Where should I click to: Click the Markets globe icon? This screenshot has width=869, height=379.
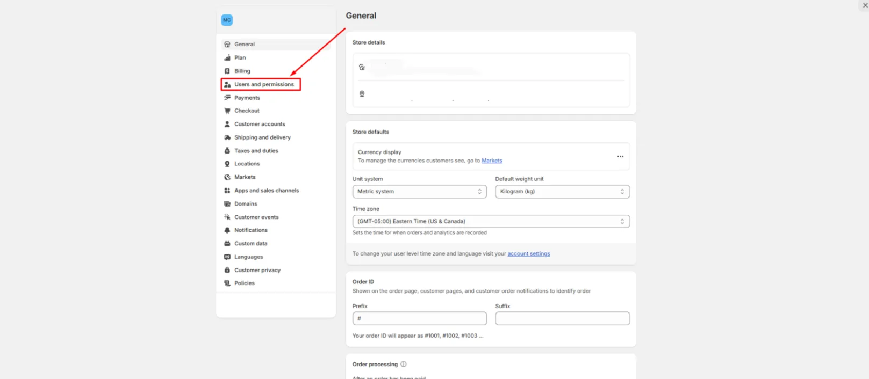click(227, 177)
